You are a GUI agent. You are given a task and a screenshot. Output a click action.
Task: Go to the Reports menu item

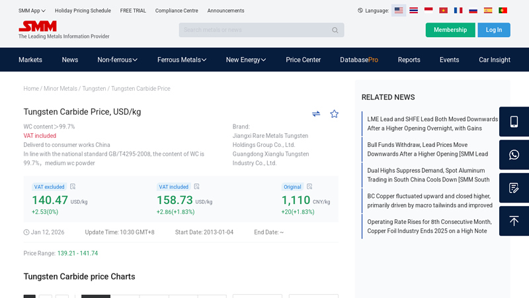click(409, 60)
